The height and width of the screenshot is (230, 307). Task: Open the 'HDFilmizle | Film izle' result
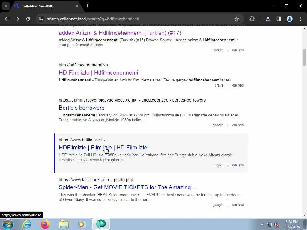(x=103, y=147)
